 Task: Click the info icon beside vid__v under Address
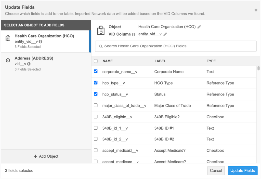point(29,64)
